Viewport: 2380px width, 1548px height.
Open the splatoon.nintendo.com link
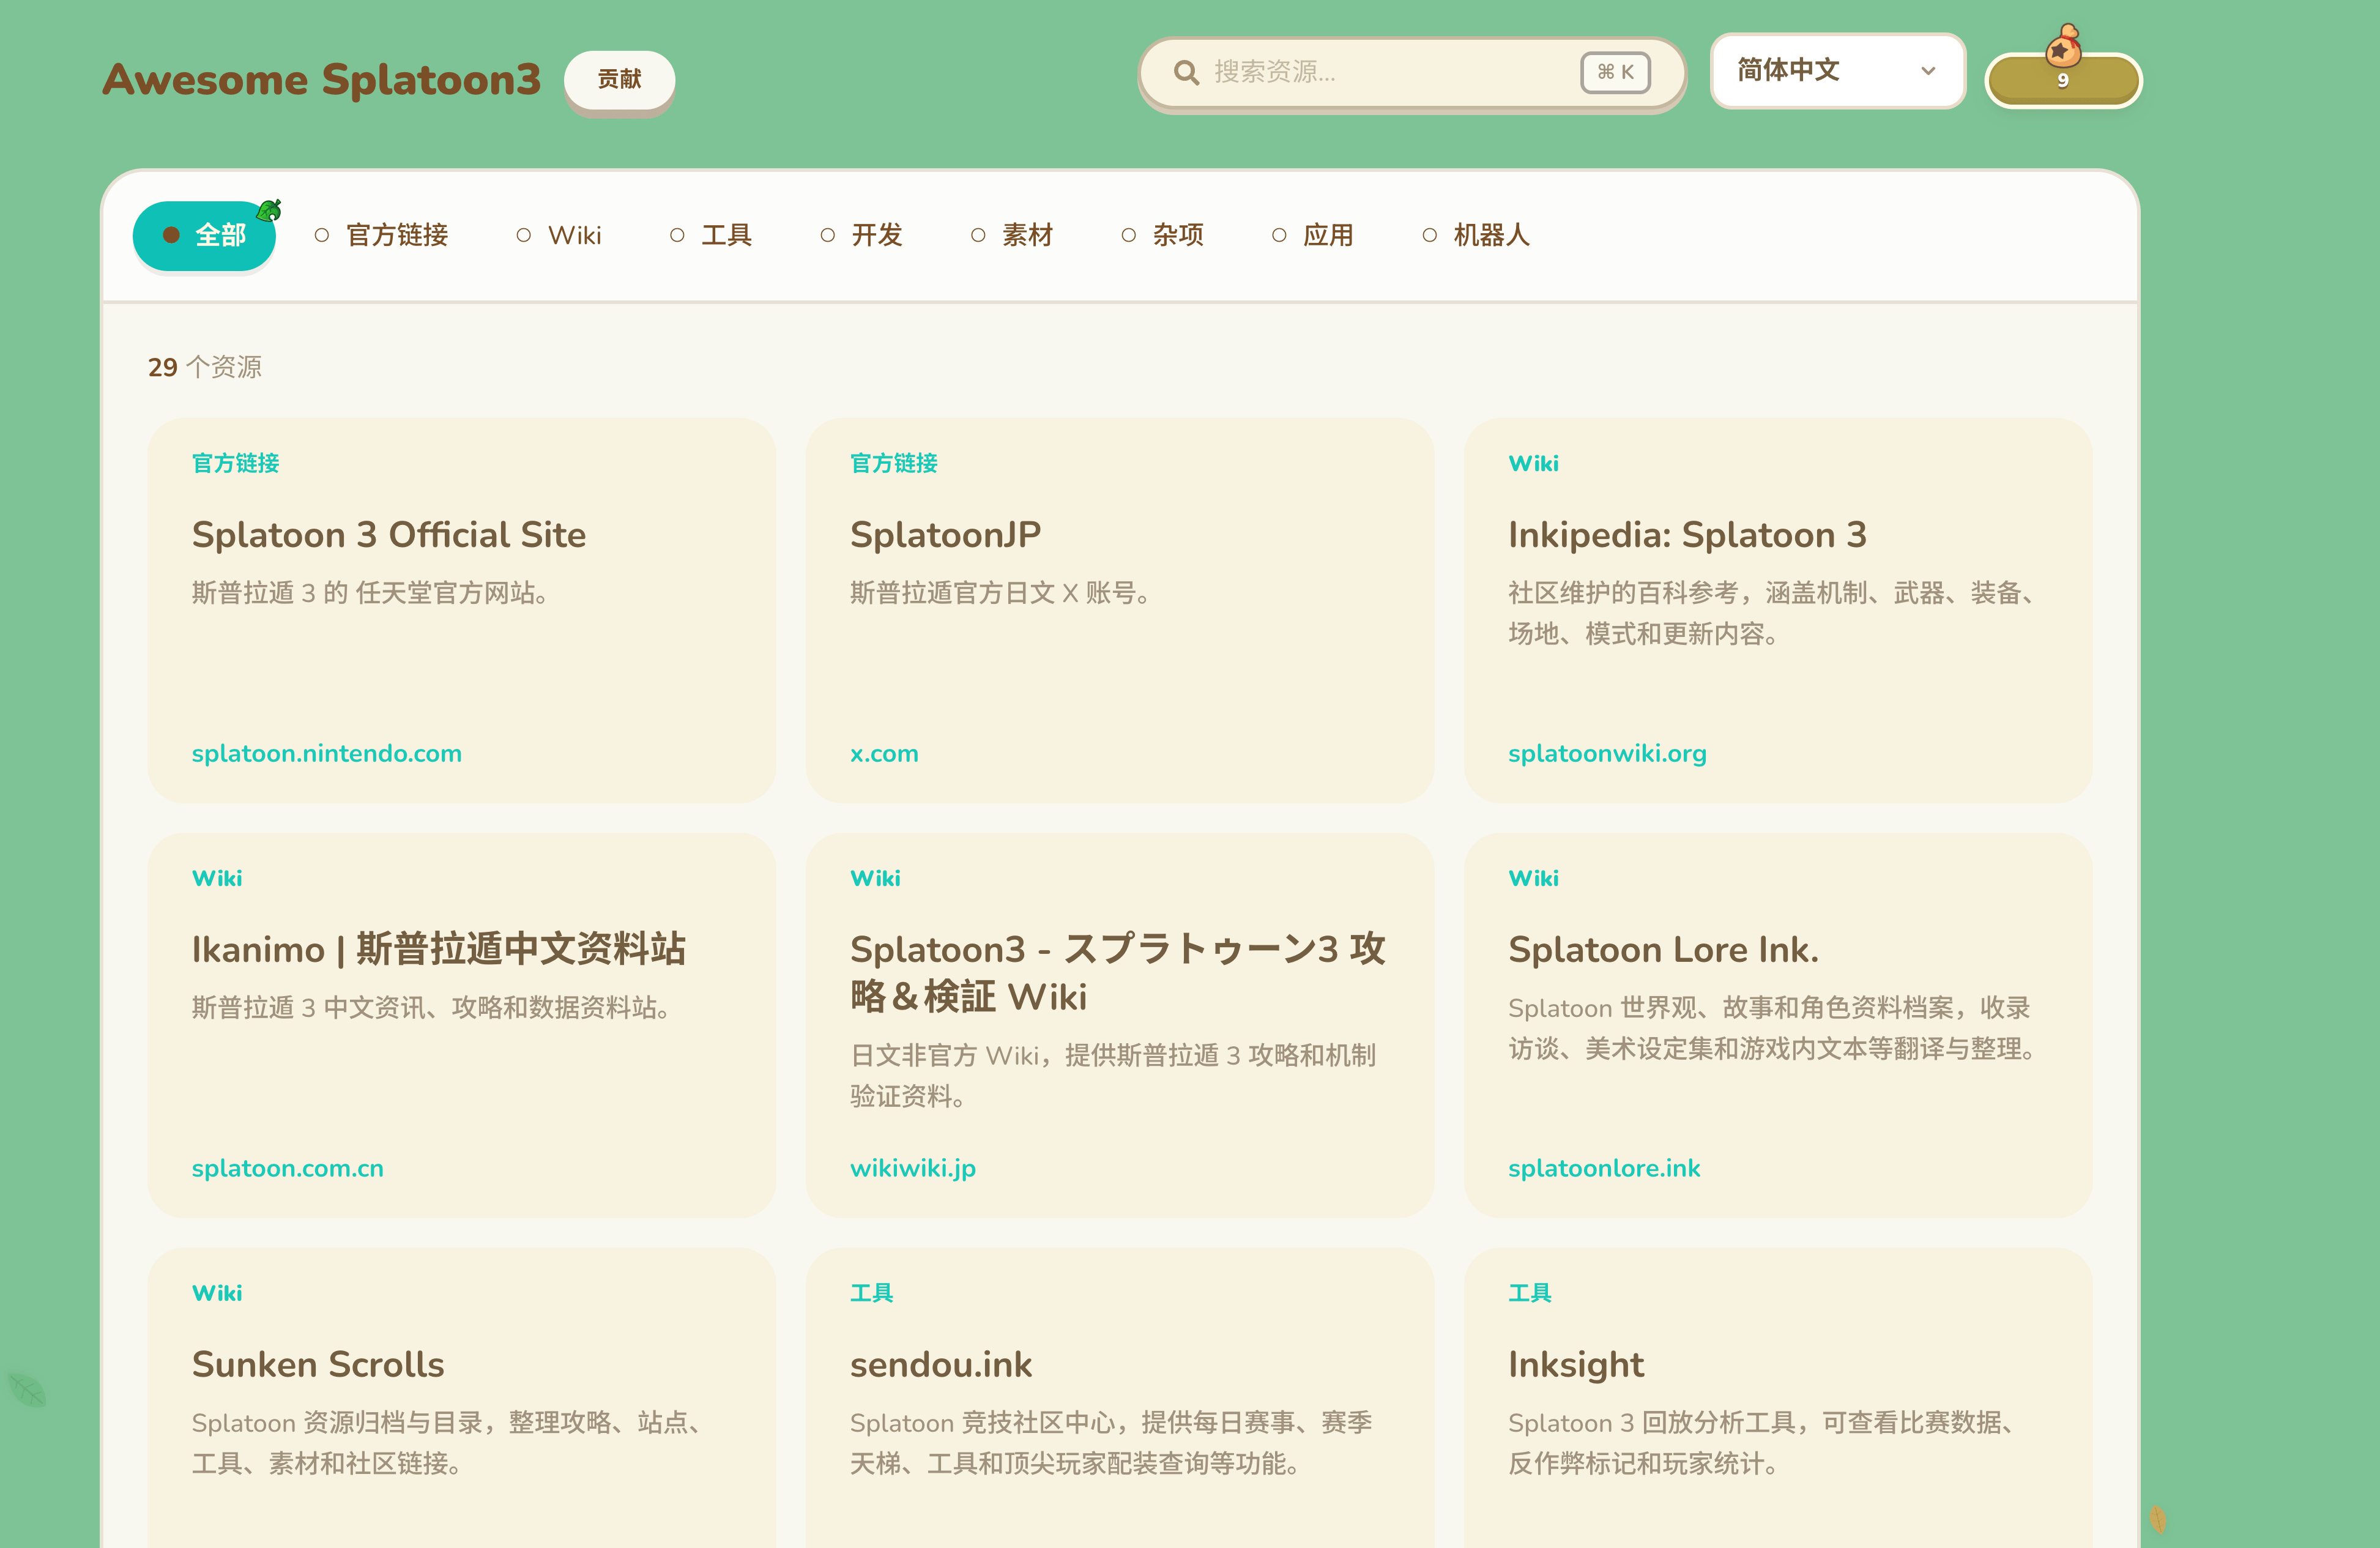327,753
